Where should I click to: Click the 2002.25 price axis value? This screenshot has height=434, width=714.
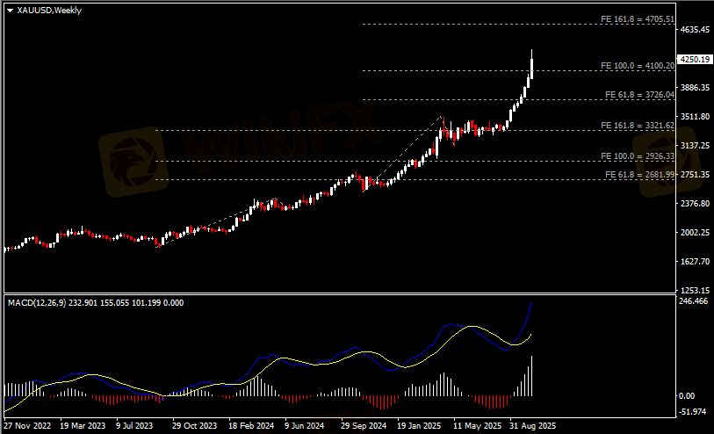tap(695, 232)
